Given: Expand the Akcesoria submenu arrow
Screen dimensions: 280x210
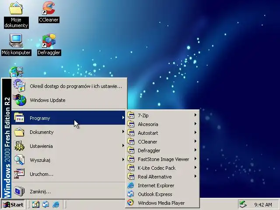Looking at the screenshot, I should 196,124.
